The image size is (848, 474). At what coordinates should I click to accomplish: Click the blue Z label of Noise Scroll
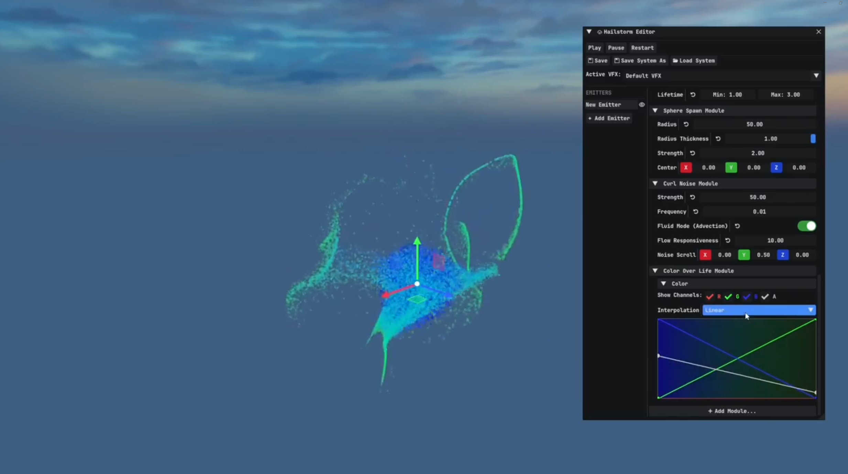(783, 255)
